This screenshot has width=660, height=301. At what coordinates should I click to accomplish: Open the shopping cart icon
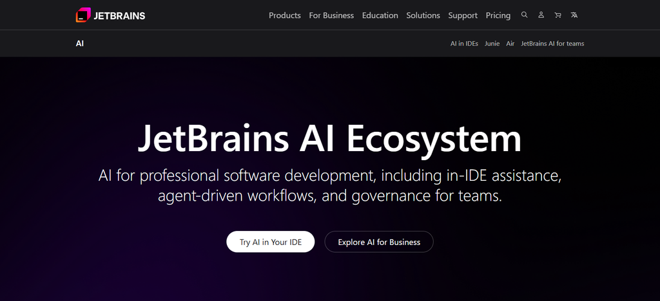[x=558, y=15]
